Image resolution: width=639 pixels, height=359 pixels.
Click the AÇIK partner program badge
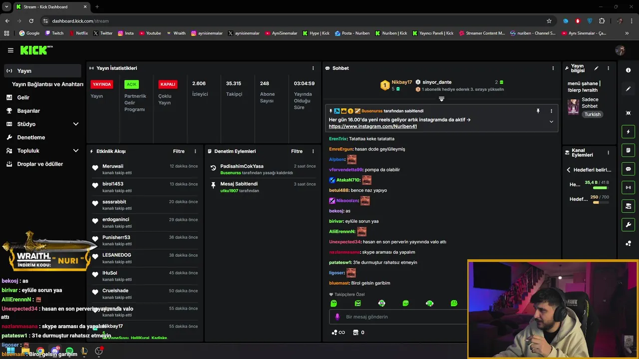(x=131, y=84)
